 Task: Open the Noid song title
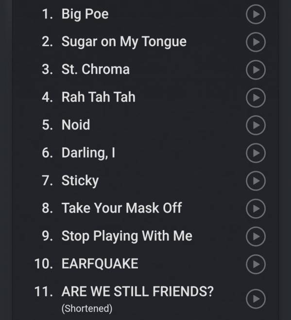[x=76, y=124]
